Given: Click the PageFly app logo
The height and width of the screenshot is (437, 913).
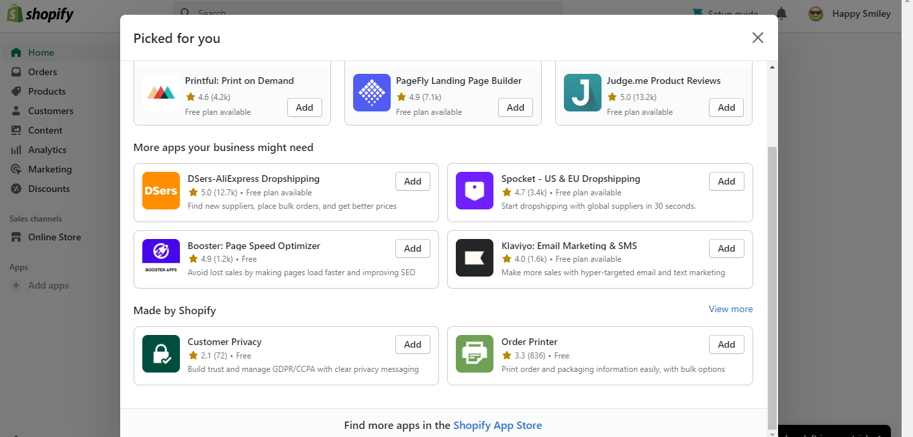Looking at the screenshot, I should 372,93.
